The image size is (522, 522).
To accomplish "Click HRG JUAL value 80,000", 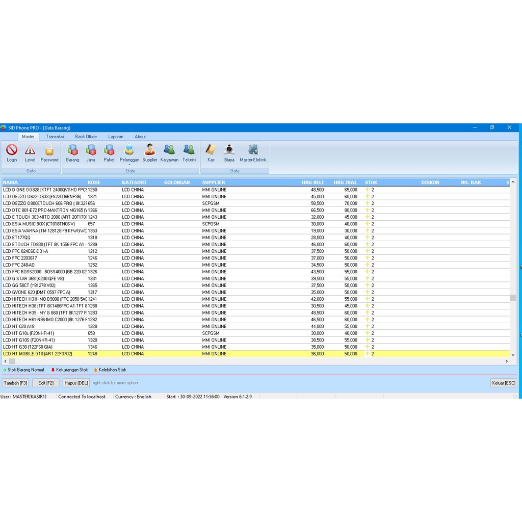I will tap(351, 210).
